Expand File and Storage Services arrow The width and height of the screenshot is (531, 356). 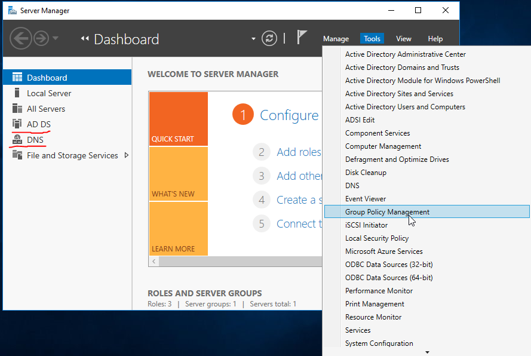[126, 155]
